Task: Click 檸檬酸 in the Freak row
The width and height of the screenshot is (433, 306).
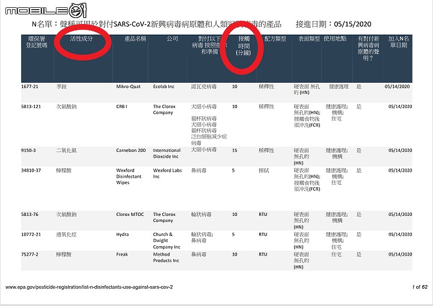Action: 64,254
